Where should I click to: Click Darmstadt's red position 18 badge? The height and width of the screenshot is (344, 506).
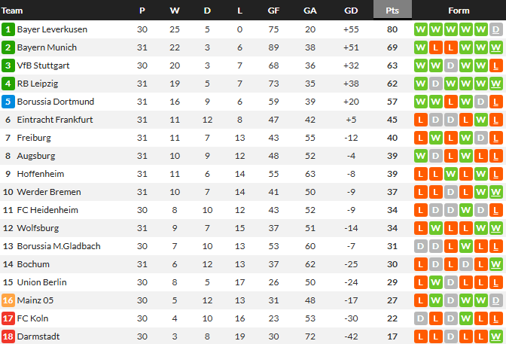[x=8, y=336]
